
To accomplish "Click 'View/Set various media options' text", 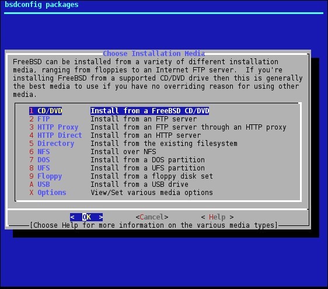I will [152, 192].
